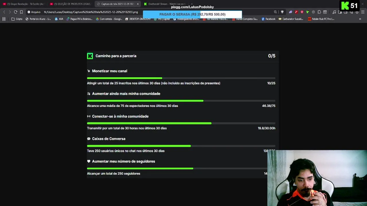Click the gray gear-like extension icon
Screen dimensions: 367x206
(313, 12)
